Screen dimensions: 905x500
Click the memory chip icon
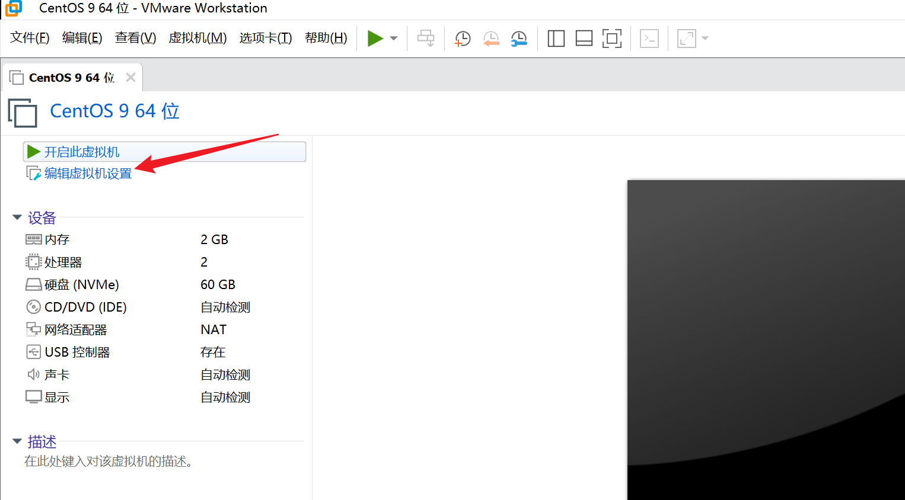(x=34, y=239)
